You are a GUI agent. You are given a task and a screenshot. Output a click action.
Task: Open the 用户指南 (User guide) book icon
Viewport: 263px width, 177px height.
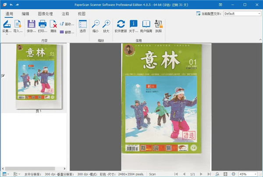[x=146, y=24]
